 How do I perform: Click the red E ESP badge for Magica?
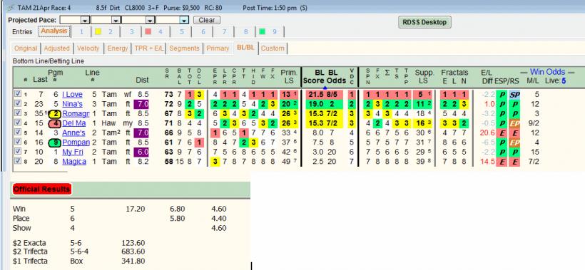coord(502,162)
